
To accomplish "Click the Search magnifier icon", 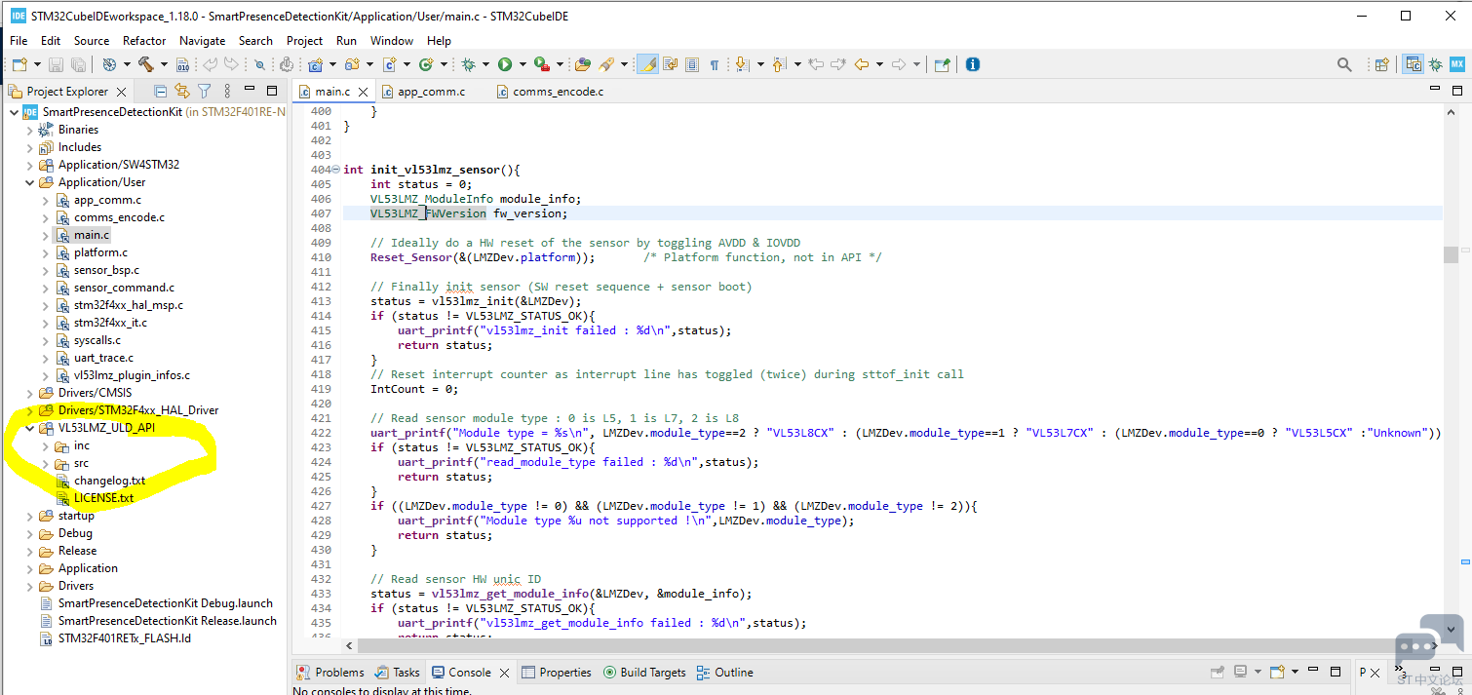I will click(x=1344, y=64).
